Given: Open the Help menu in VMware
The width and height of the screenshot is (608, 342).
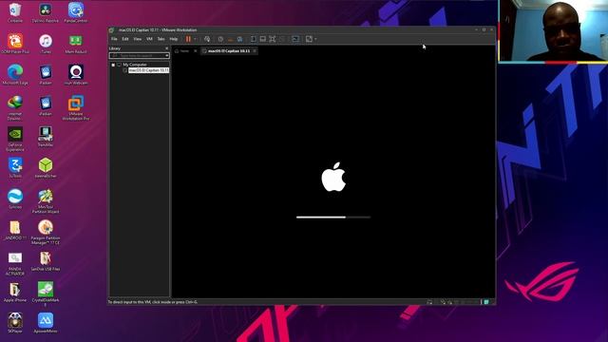Looking at the screenshot, I should tap(174, 39).
